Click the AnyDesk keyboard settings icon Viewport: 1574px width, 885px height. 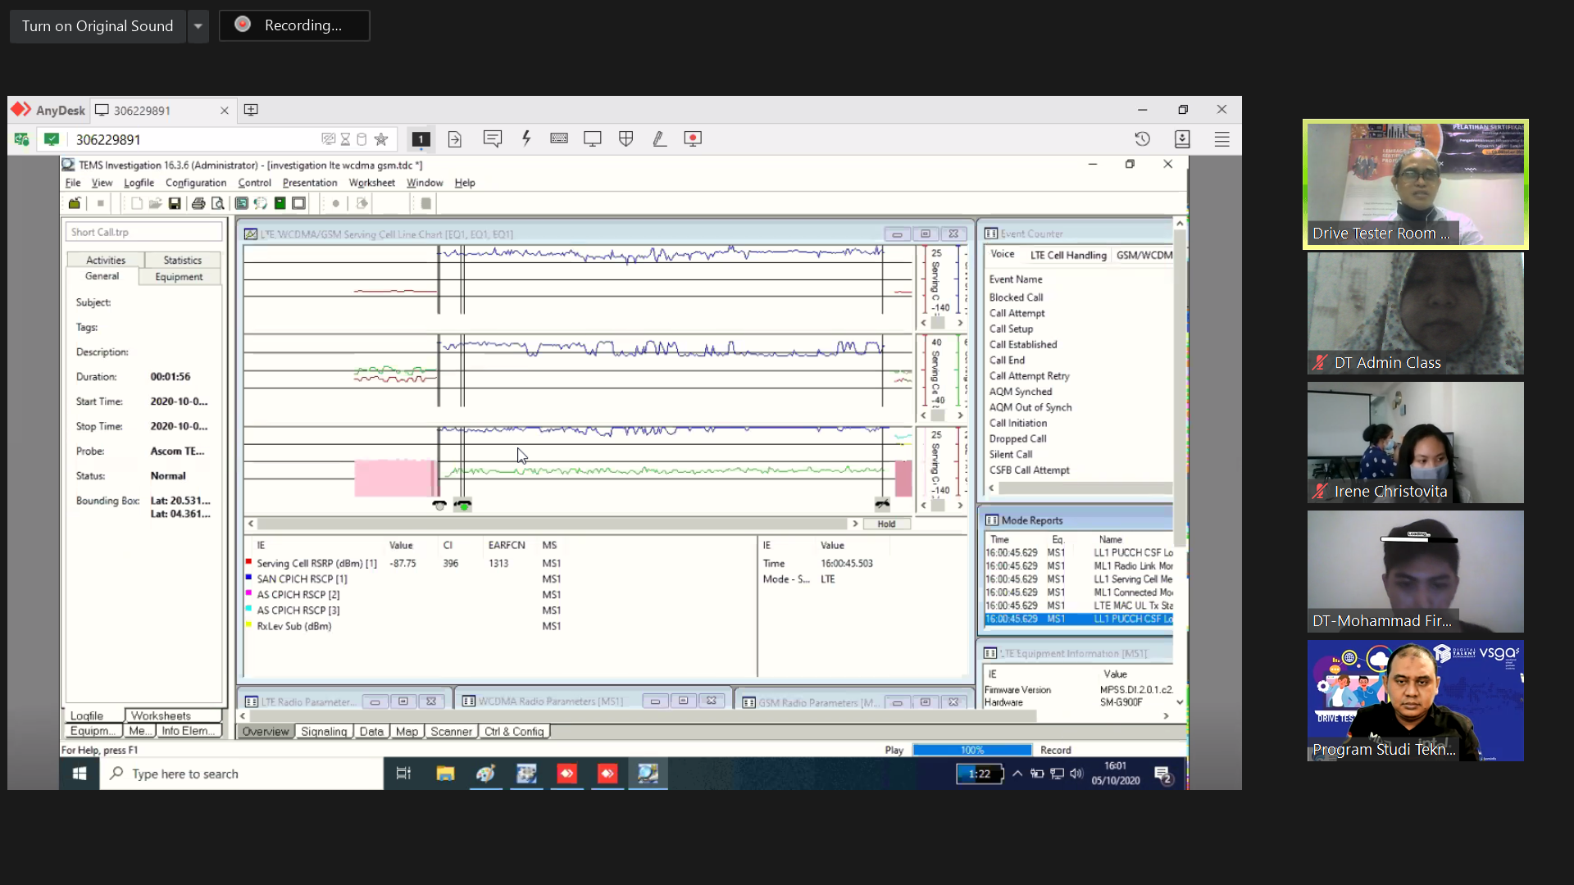(x=559, y=138)
